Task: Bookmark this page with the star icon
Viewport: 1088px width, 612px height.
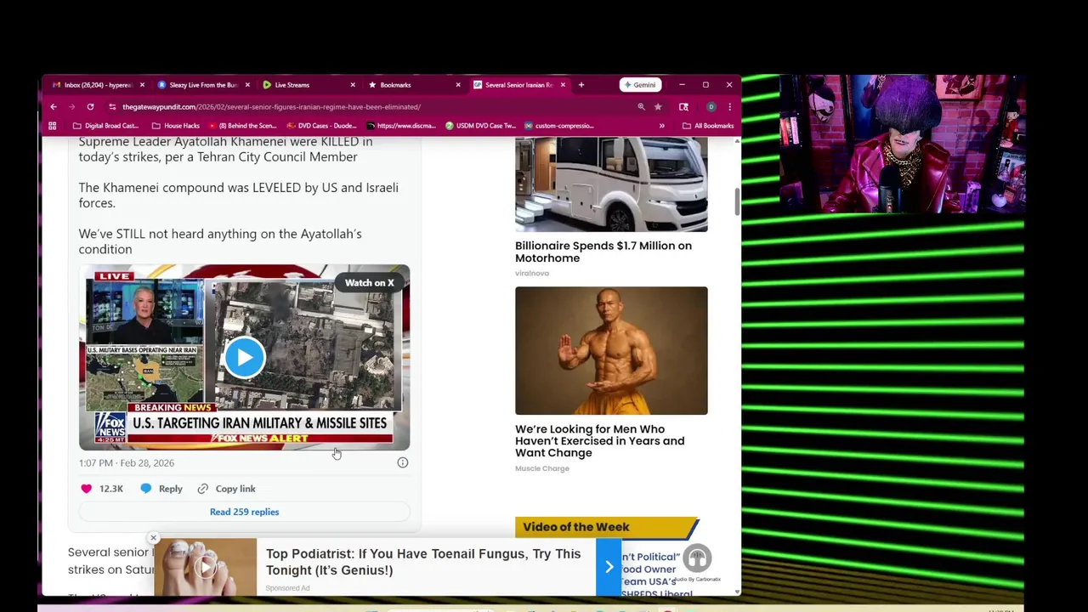Action: pyautogui.click(x=658, y=107)
